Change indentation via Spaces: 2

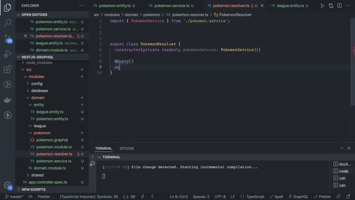pos(201,197)
